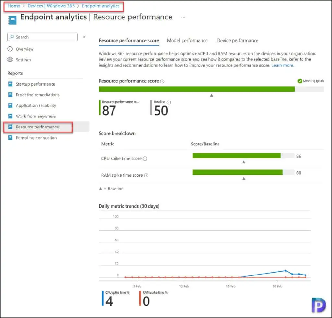The image size is (332, 318).
Task: Open Overview in the sidebar
Action: 25,49
